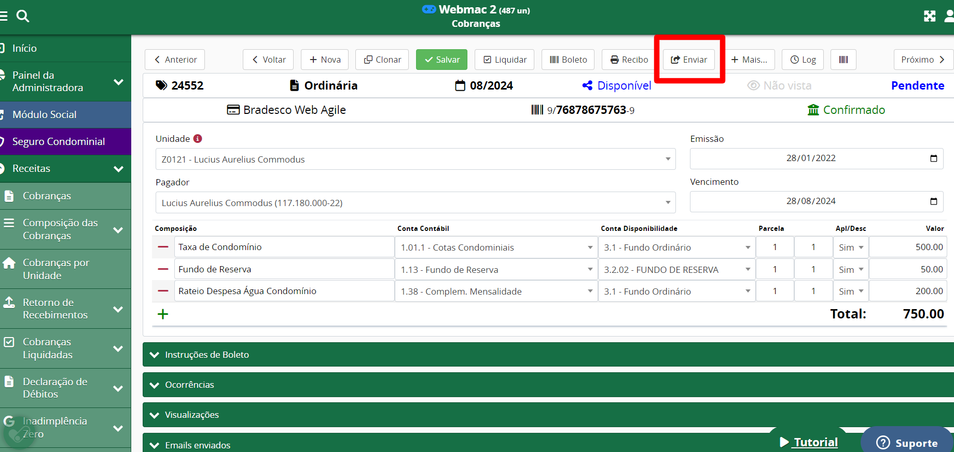
Task: Toggle the Não vista visibility status
Action: tap(779, 85)
